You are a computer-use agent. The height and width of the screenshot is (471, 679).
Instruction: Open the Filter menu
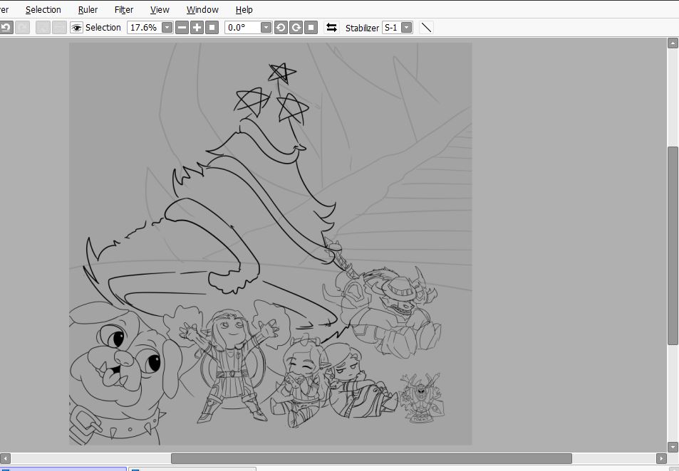[x=124, y=9]
